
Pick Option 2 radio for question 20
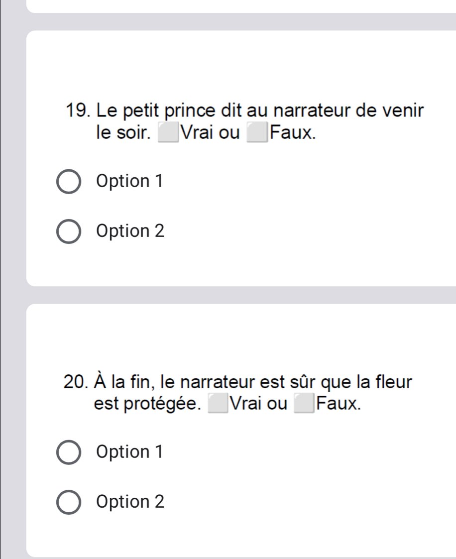(x=69, y=501)
